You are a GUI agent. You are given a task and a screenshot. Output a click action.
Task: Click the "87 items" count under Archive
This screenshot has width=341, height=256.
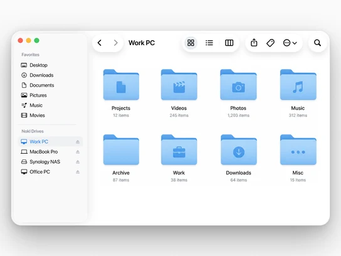tap(121, 180)
